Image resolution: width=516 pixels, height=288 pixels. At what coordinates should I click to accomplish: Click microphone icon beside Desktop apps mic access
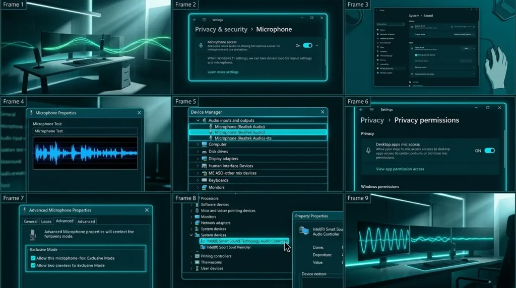368,151
